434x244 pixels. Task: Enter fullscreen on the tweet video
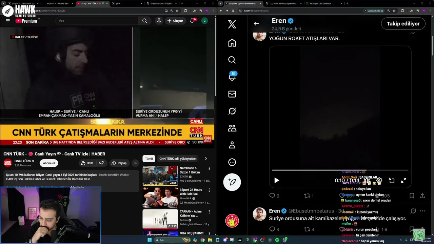(x=403, y=180)
